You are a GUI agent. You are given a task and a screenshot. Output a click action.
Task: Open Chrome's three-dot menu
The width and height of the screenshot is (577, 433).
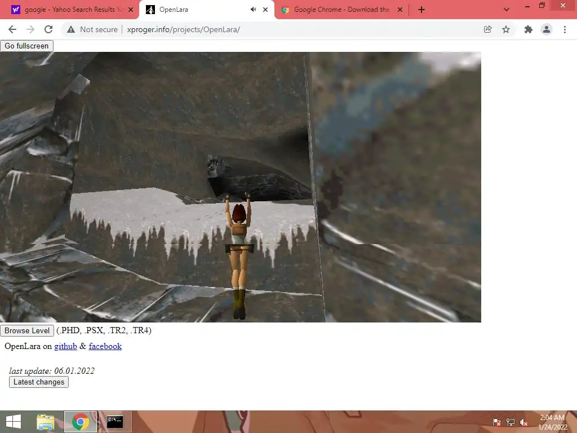tap(565, 29)
